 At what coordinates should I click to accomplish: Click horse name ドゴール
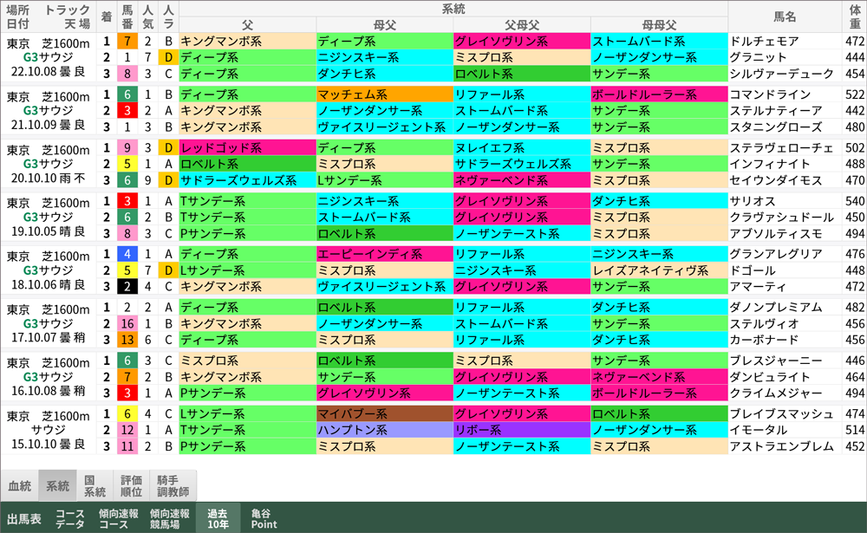pyautogui.click(x=752, y=270)
